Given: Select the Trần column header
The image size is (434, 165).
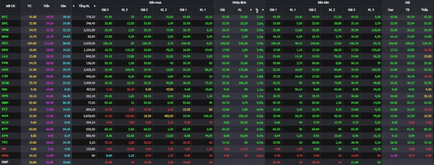Looking at the screenshot, I should tap(47, 6).
